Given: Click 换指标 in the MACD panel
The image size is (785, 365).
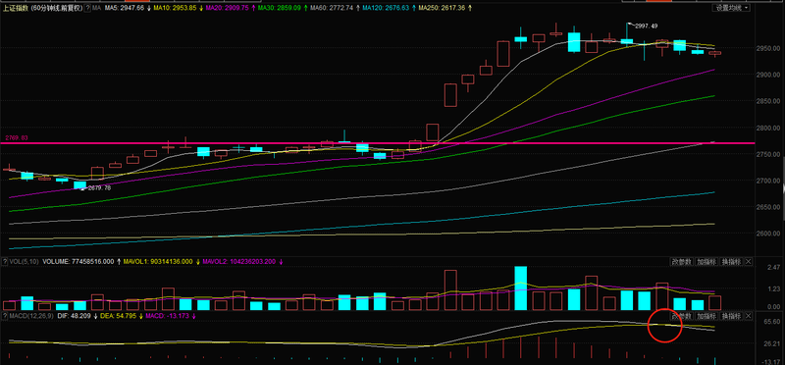Looking at the screenshot, I should [730, 317].
